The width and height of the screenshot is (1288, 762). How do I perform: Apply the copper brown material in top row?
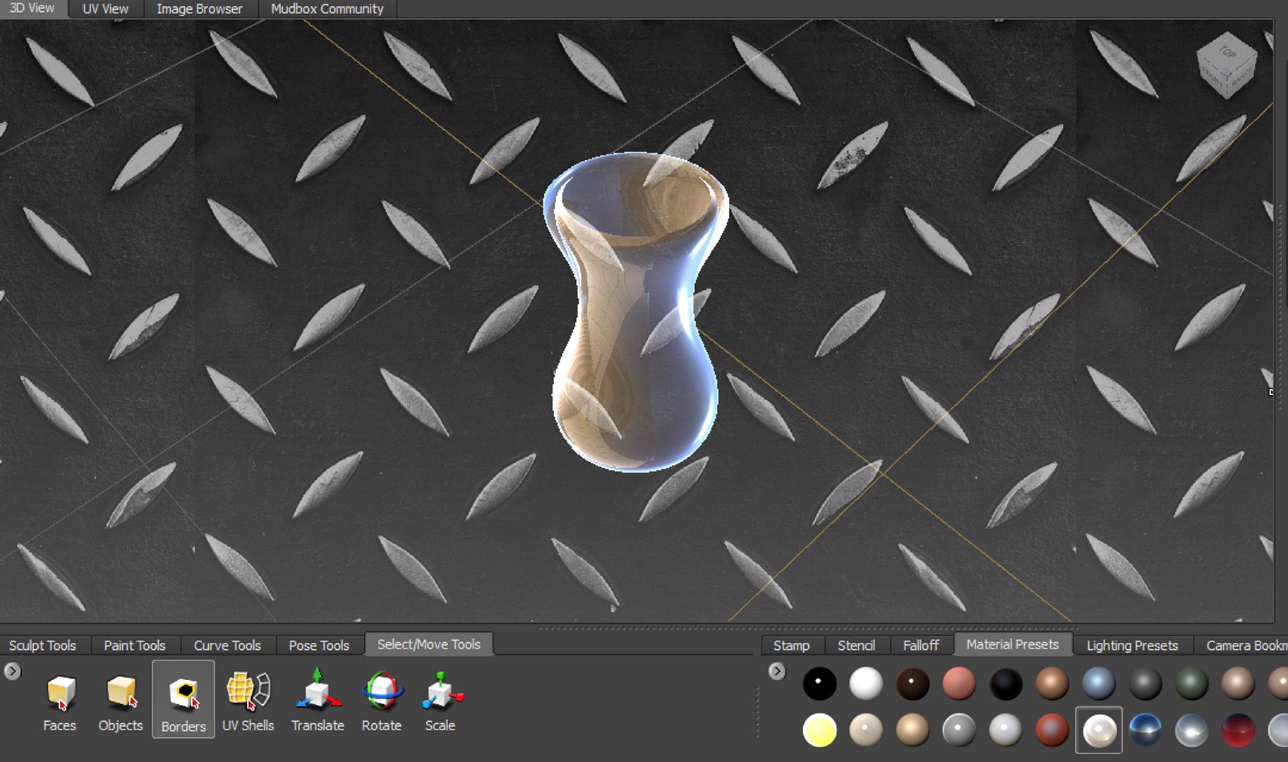click(1052, 684)
